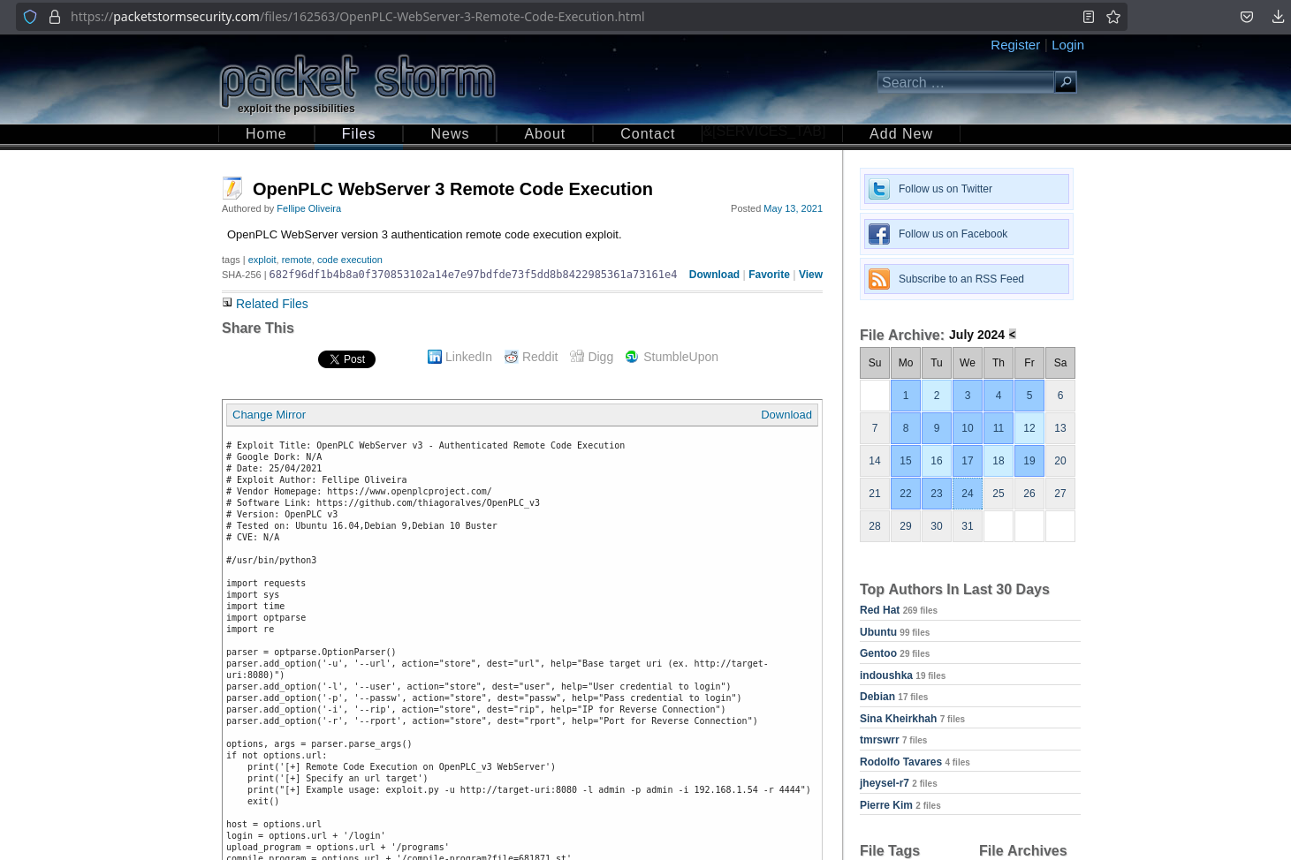Open Ubuntu author files
Image resolution: width=1291 pixels, height=860 pixels.
[x=877, y=632]
